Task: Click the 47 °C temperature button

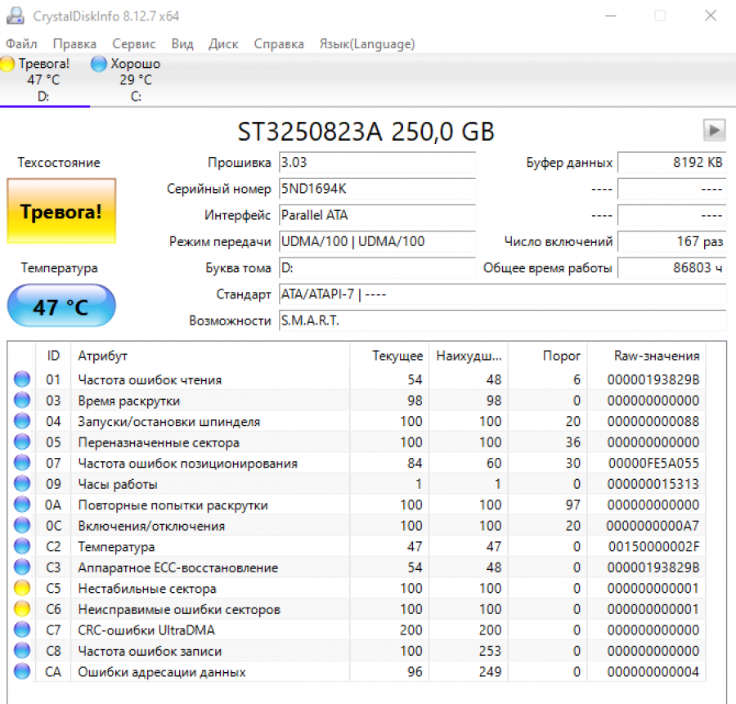Action: [x=61, y=307]
